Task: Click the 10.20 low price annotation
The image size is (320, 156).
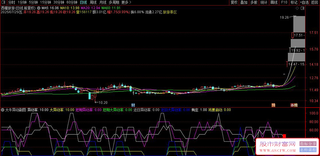Action: pyautogui.click(x=103, y=103)
